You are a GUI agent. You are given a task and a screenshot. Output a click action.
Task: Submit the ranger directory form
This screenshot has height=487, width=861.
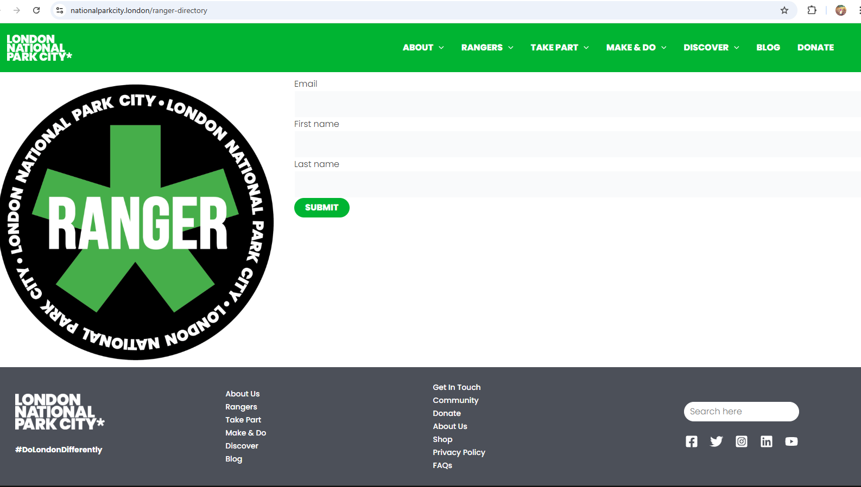tap(322, 208)
